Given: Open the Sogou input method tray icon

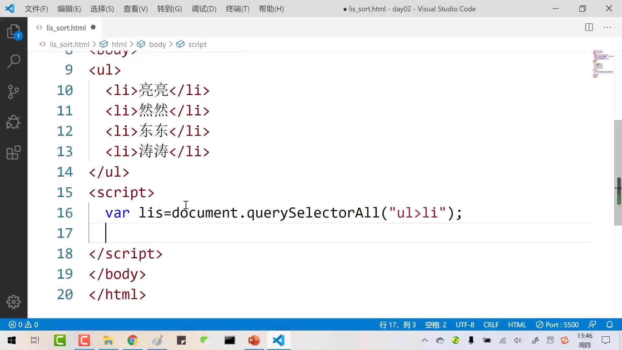Looking at the screenshot, I should [565, 340].
